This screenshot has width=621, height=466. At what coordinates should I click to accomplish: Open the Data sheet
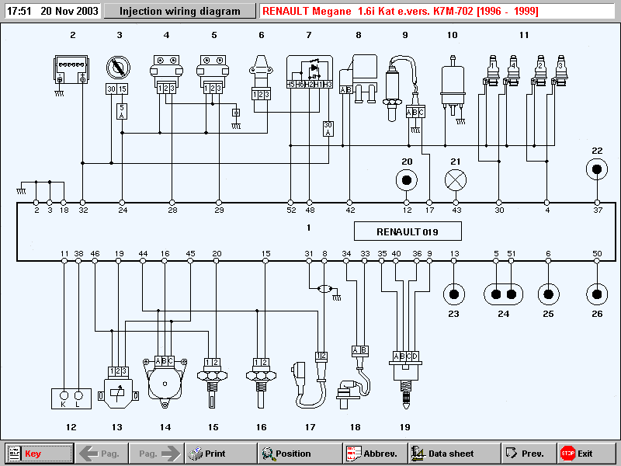pos(454,454)
